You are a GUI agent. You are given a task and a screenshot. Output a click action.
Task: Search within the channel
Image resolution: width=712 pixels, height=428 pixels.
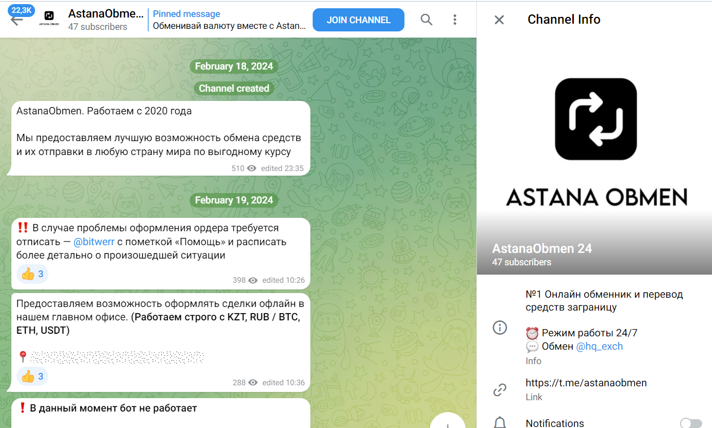point(426,20)
